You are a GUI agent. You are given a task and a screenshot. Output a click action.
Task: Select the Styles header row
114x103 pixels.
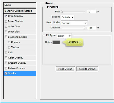coord(20,5)
